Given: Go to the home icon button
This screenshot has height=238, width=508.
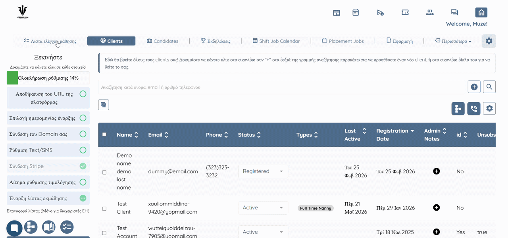Looking at the screenshot, I should [x=481, y=13].
